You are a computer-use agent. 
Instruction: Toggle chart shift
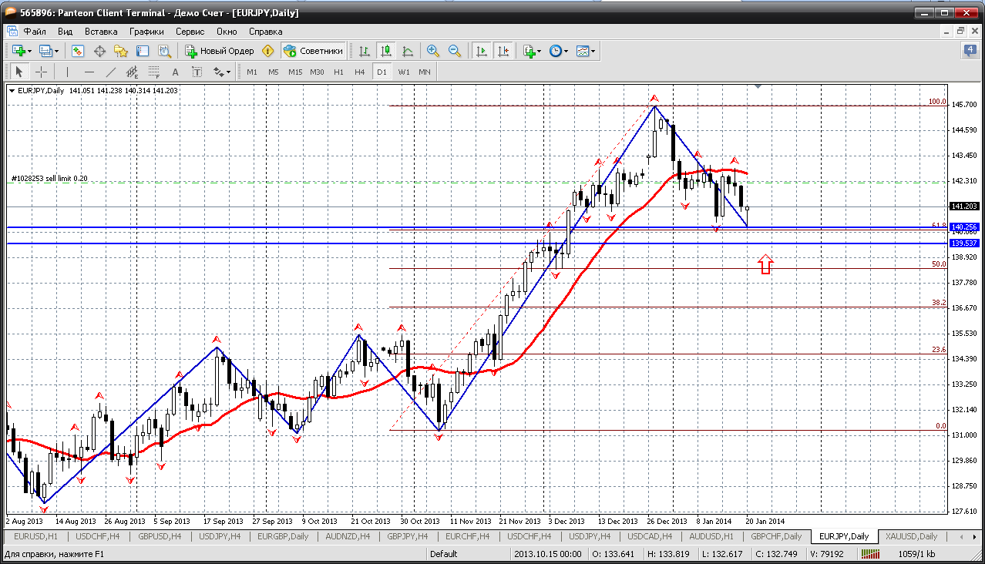pyautogui.click(x=503, y=51)
